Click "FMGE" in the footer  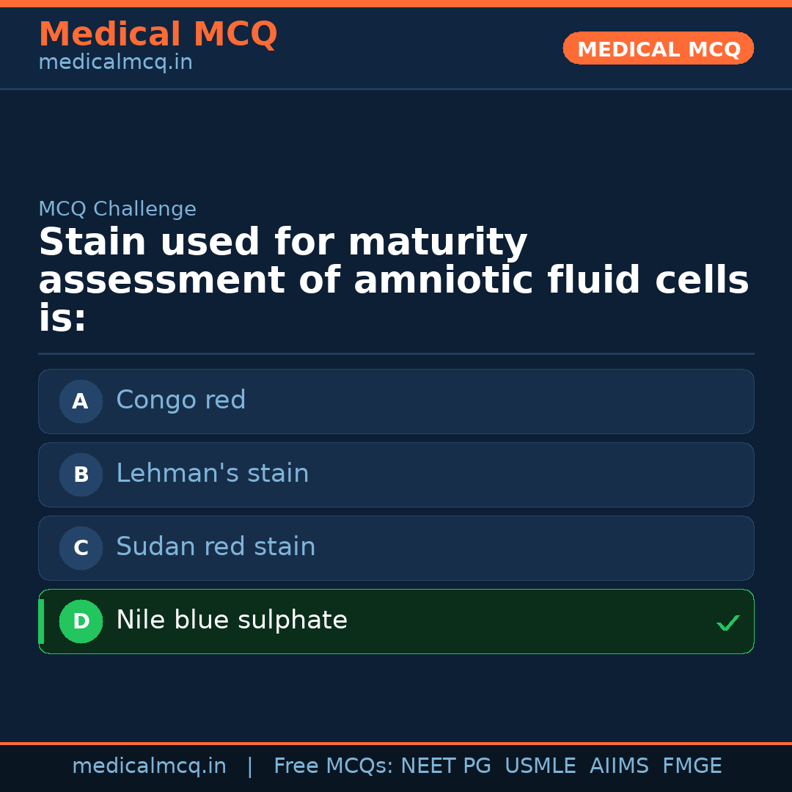(x=692, y=766)
